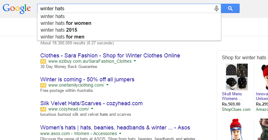This screenshot has height=140, width=268.
Task: Click the Rs.569.00 price
Action: click(x=231, y=104)
